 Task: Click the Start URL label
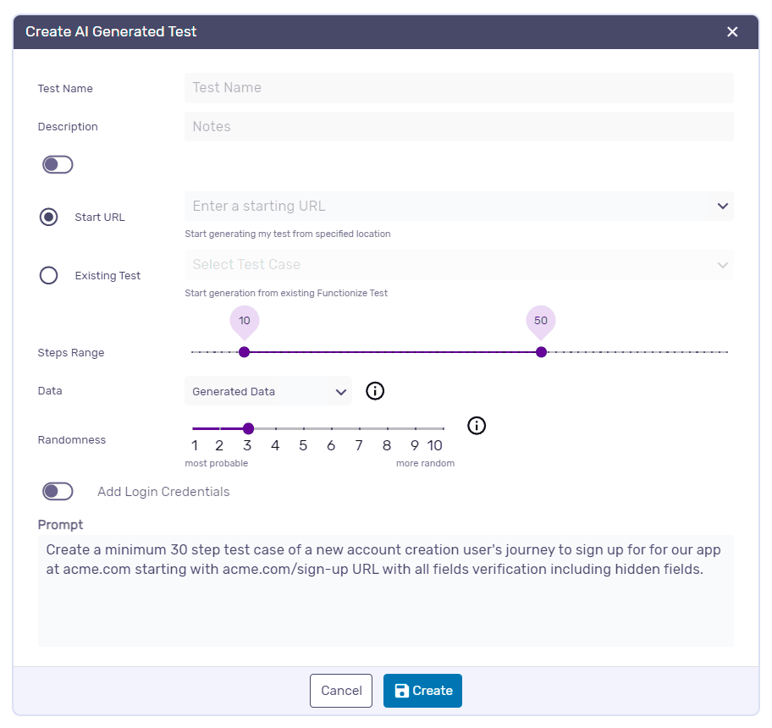[100, 217]
